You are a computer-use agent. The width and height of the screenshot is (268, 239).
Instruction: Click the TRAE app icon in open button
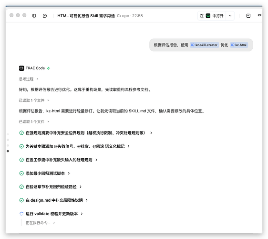coord(208,16)
